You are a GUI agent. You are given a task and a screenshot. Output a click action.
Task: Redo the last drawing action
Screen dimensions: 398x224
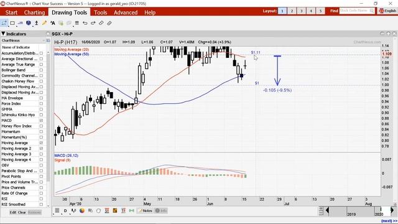coord(93,23)
